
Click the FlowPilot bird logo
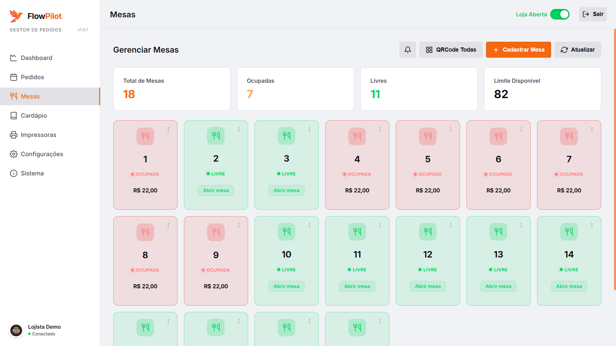pos(16,16)
